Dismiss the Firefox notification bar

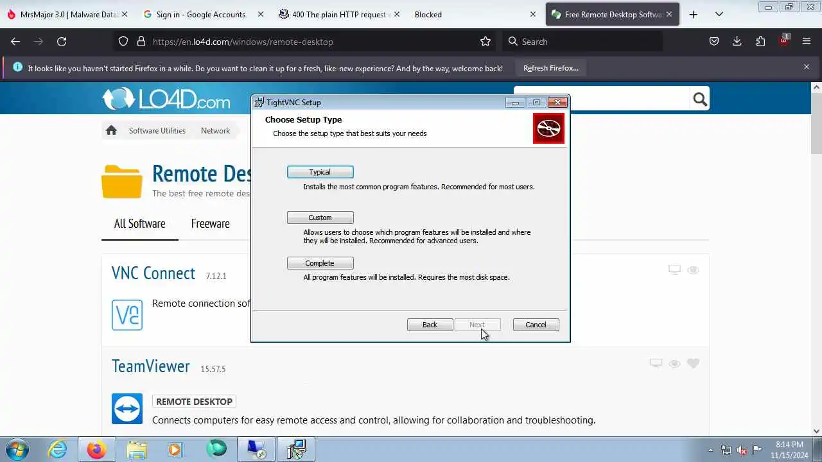pyautogui.click(x=807, y=67)
